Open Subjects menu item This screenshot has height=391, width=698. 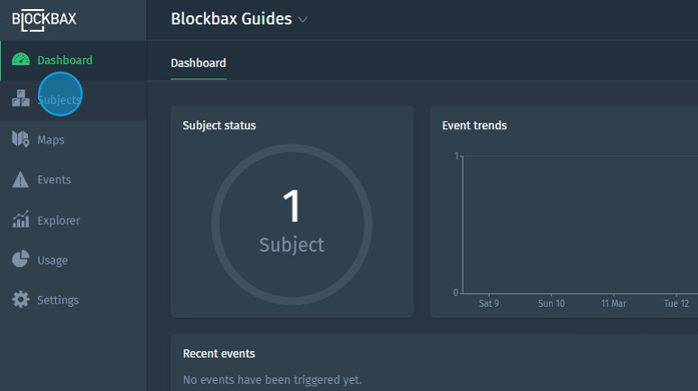(x=59, y=100)
